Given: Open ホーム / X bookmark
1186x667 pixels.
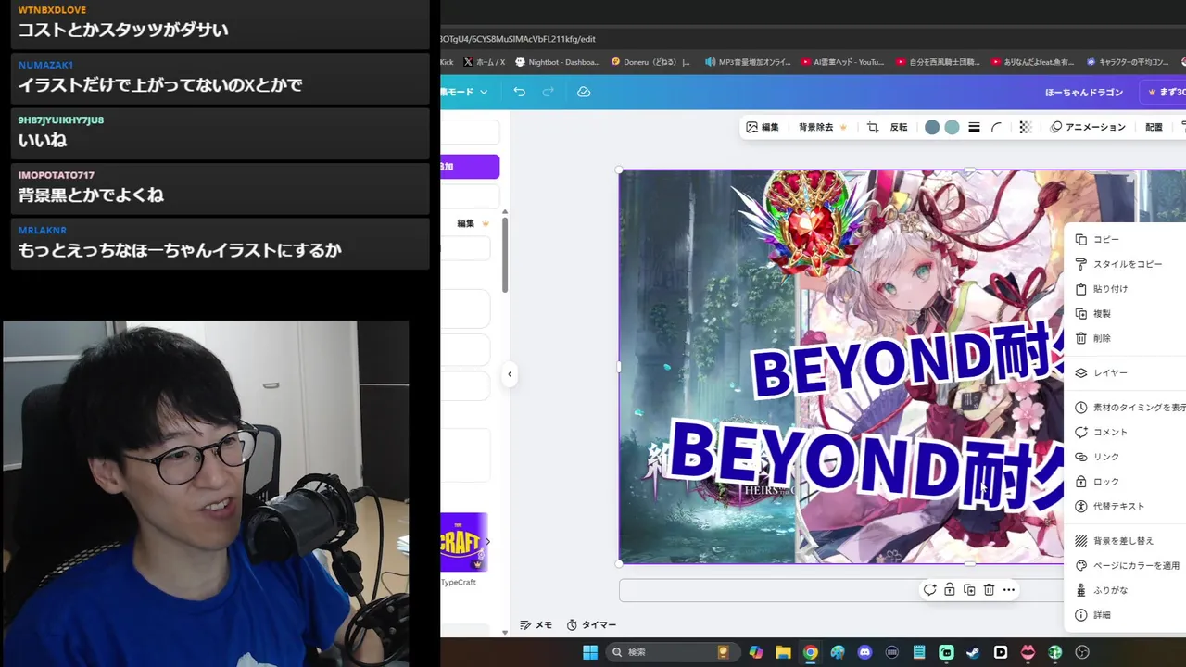Looking at the screenshot, I should 484,62.
